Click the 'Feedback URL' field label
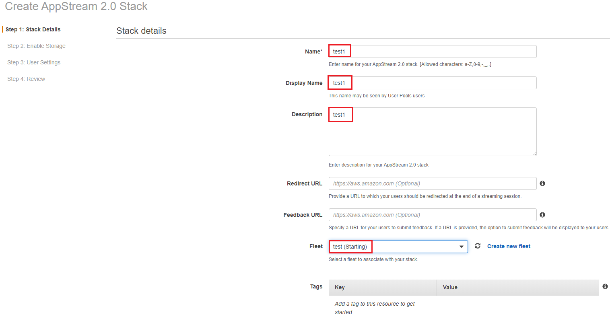Screen dimensions: 610x319 click(303, 215)
